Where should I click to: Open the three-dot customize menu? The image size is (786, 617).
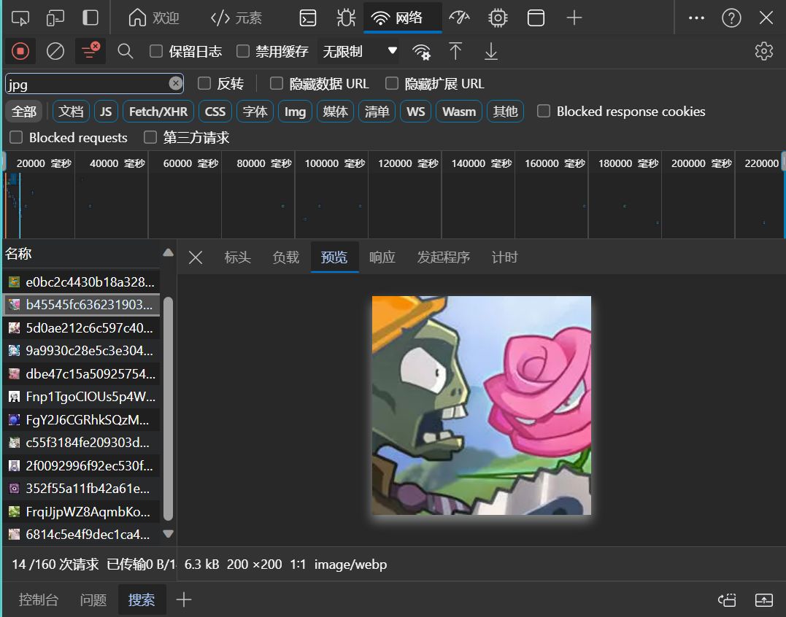coord(696,18)
